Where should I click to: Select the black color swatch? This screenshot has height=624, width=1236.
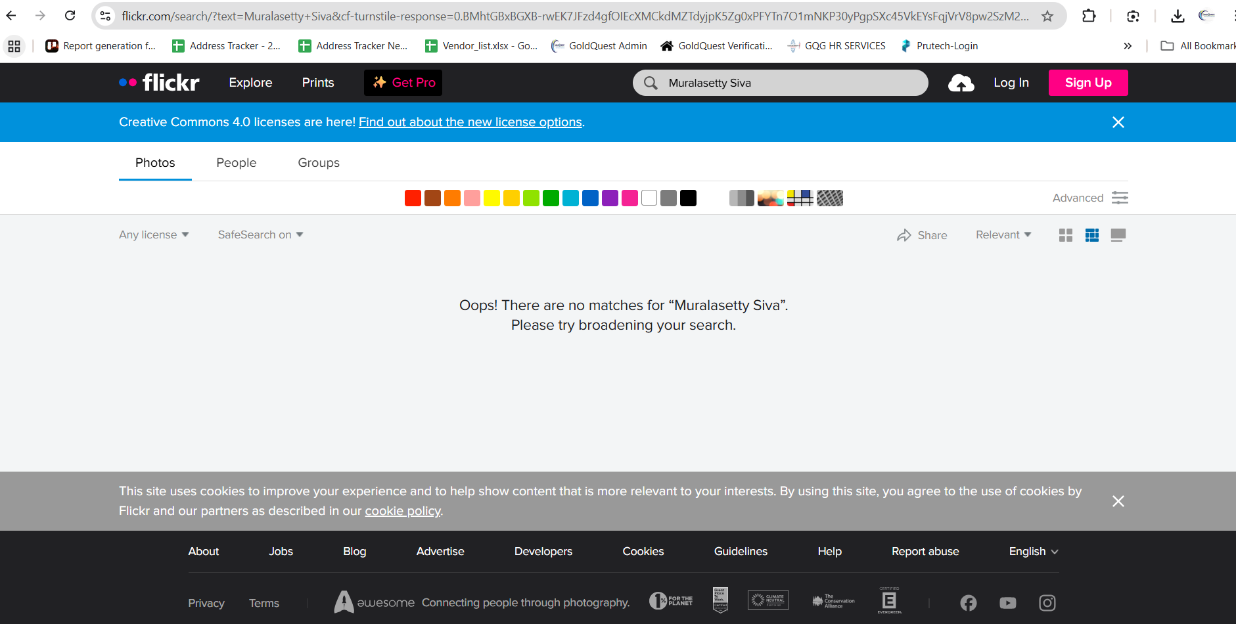click(x=688, y=198)
